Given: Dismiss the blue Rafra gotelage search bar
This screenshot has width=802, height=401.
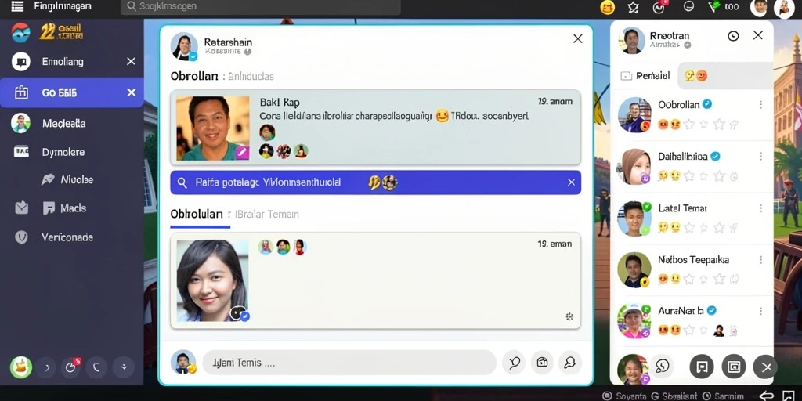Looking at the screenshot, I should 571,182.
